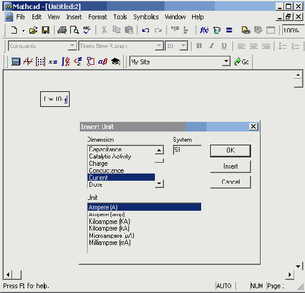Set left text alignment

[x=241, y=46]
